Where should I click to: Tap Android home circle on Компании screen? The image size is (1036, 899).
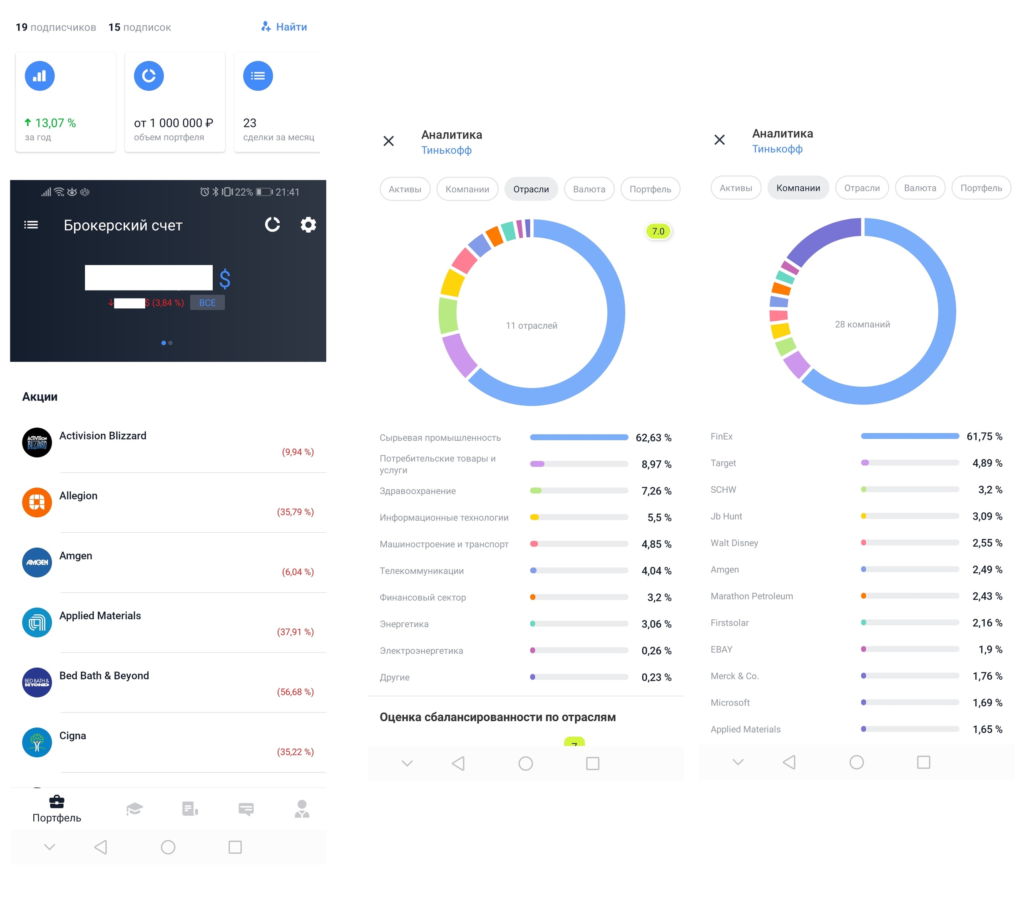pyautogui.click(x=856, y=762)
